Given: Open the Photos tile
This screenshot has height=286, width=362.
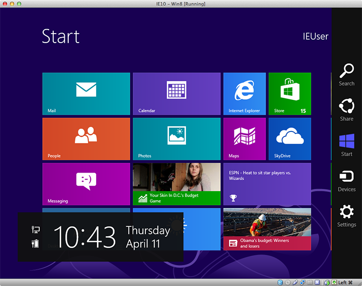Looking at the screenshot, I should coord(176,139).
